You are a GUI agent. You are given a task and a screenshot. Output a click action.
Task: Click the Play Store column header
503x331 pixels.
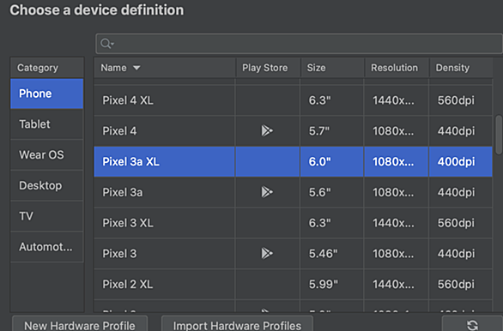pos(268,68)
